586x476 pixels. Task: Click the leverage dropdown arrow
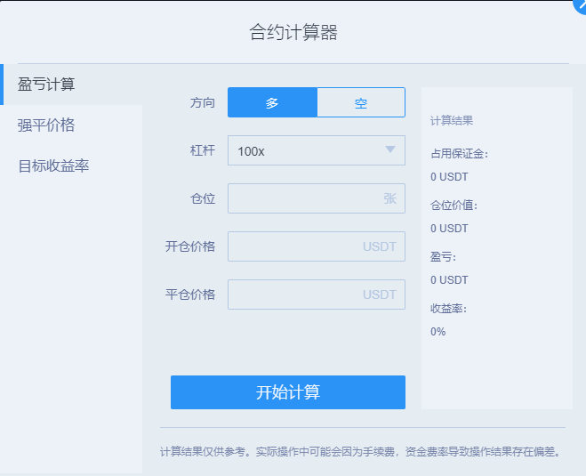(390, 149)
